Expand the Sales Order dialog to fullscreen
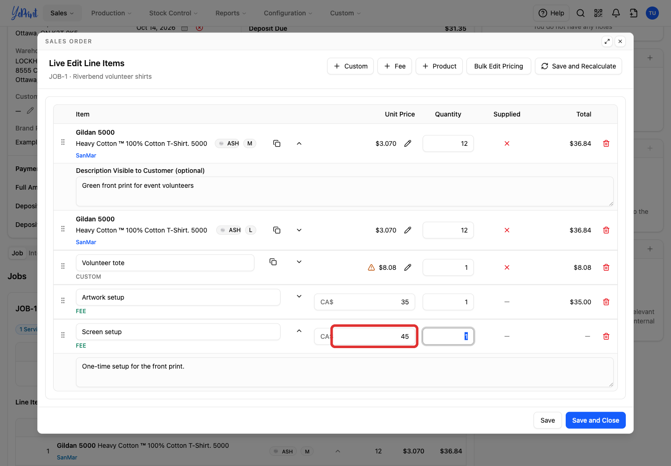Screen dimensions: 671x466 point(607,41)
